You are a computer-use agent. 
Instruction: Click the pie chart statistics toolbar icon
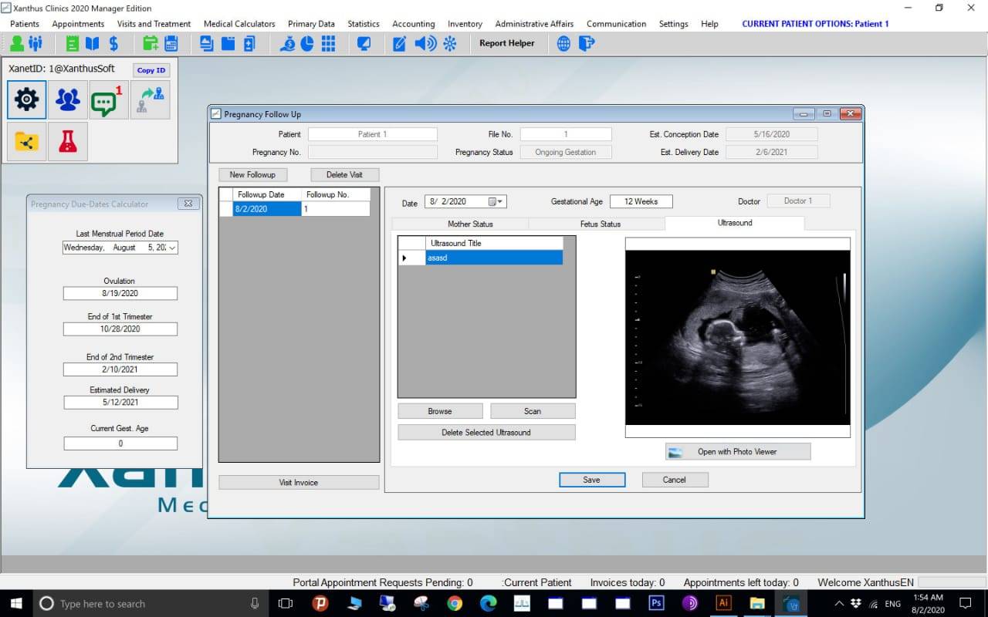click(x=307, y=43)
